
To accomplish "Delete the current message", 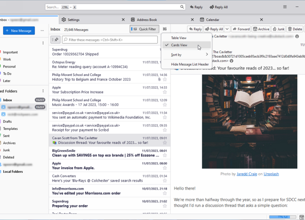I will [x=295, y=29].
